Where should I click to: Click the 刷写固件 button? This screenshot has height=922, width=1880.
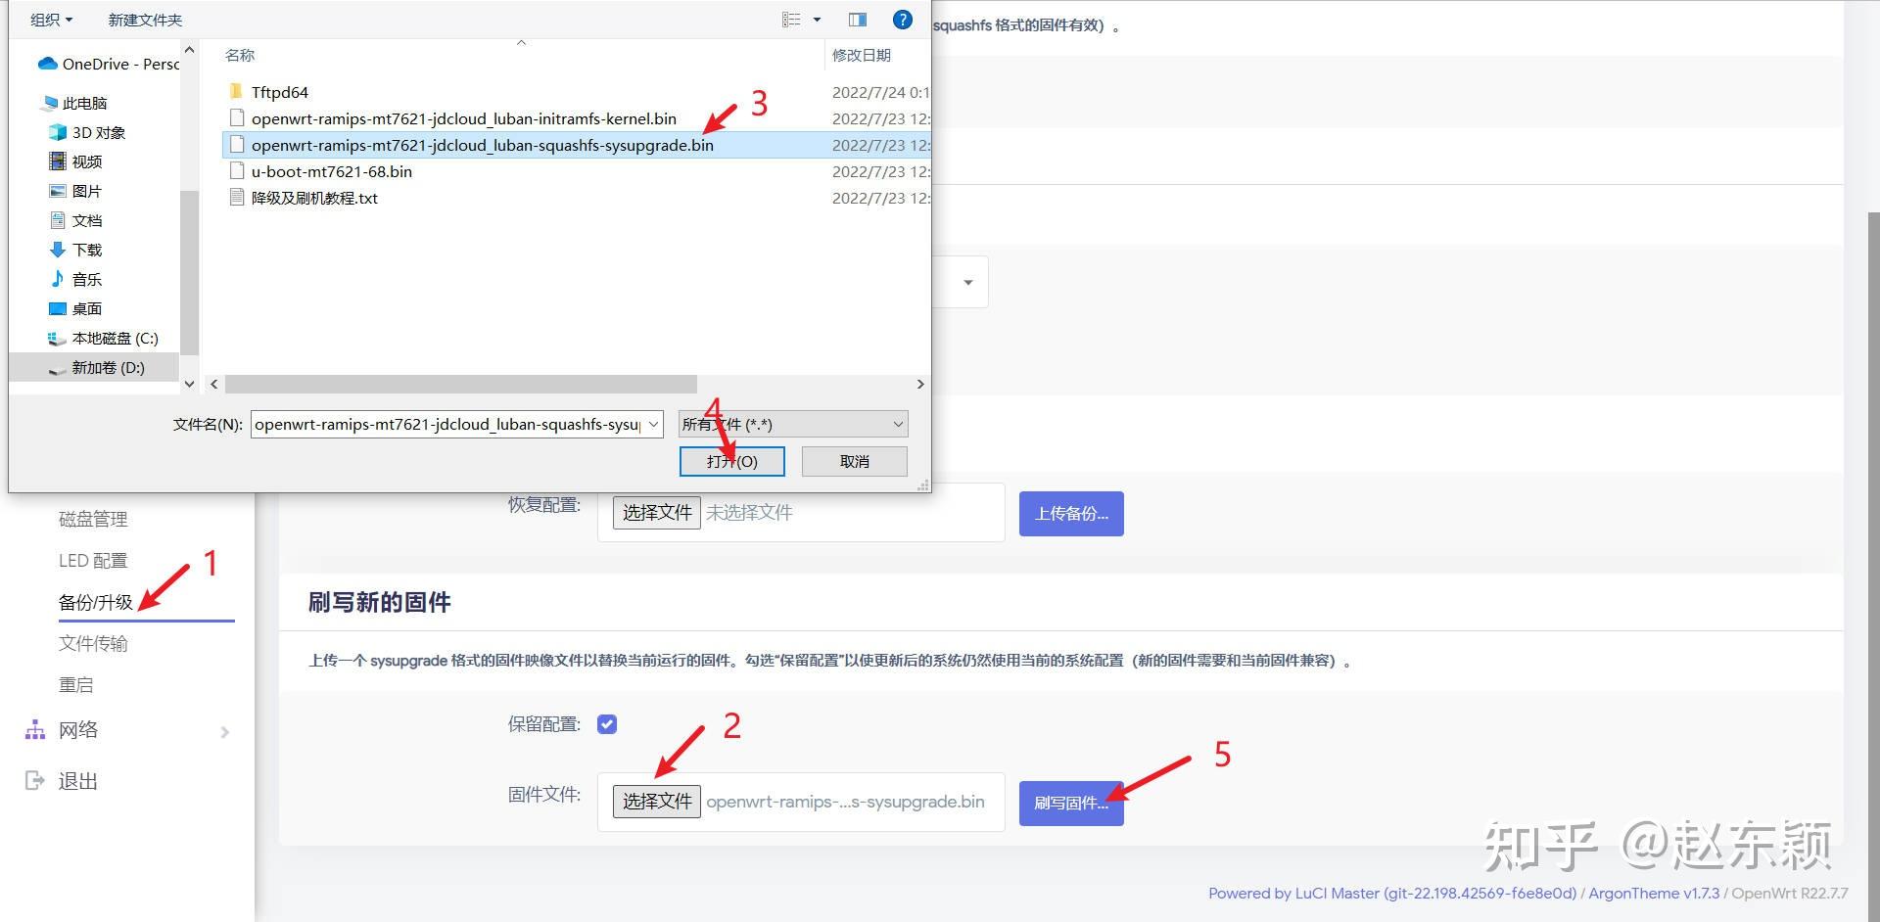(x=1070, y=803)
